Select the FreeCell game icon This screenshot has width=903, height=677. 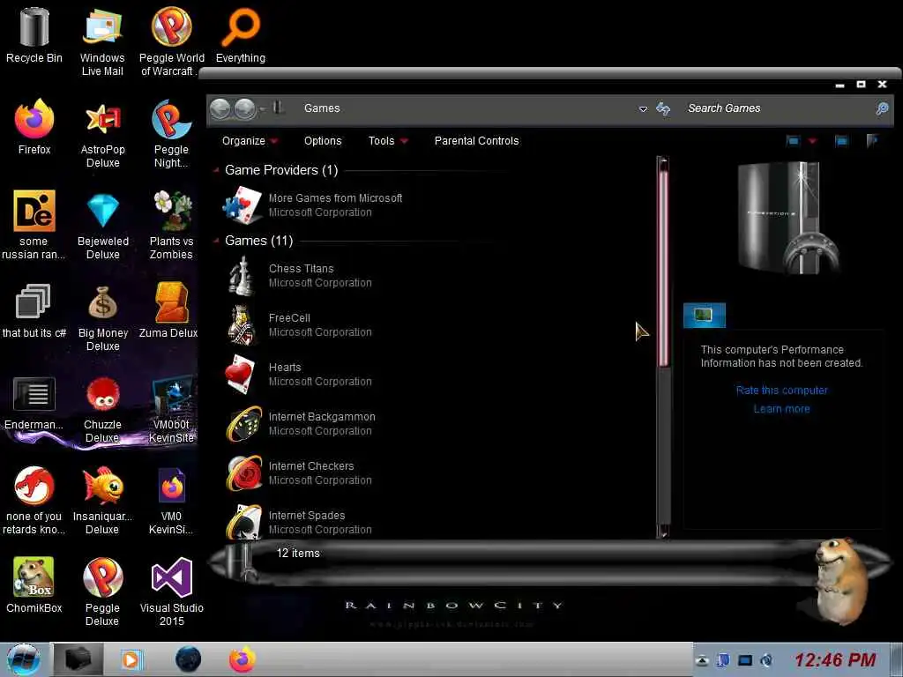242,325
